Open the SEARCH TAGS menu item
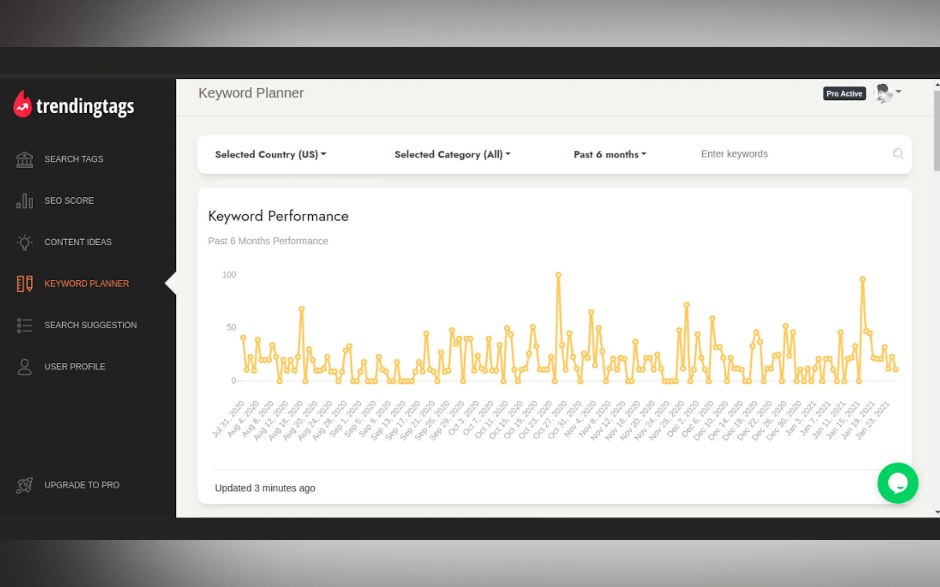The width and height of the screenshot is (940, 587). click(x=74, y=159)
